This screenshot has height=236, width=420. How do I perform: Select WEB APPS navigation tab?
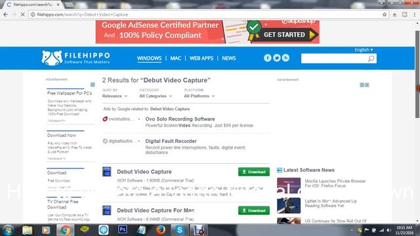(x=201, y=58)
